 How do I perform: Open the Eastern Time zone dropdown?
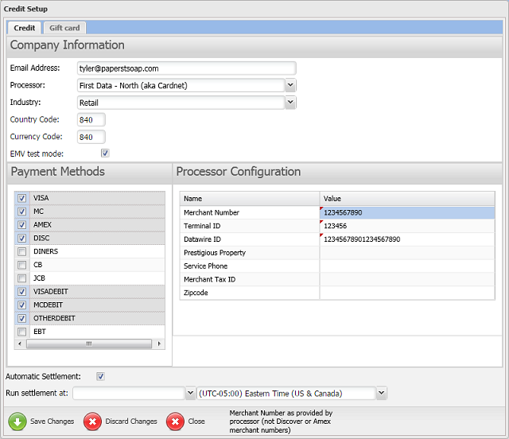click(x=382, y=393)
